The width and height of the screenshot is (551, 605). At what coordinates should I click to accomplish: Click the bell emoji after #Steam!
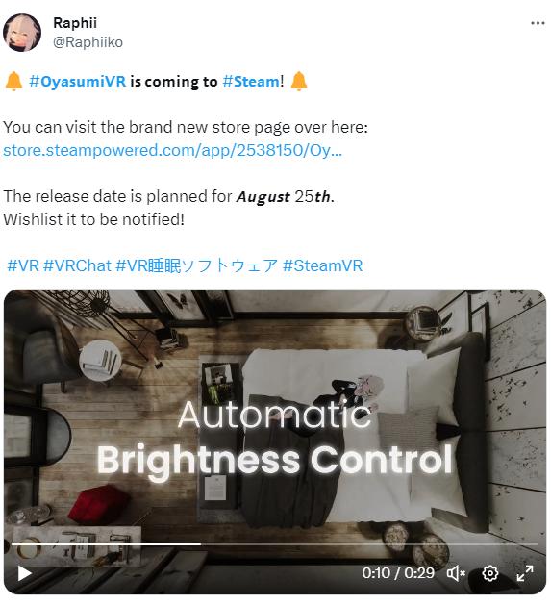pos(299,82)
